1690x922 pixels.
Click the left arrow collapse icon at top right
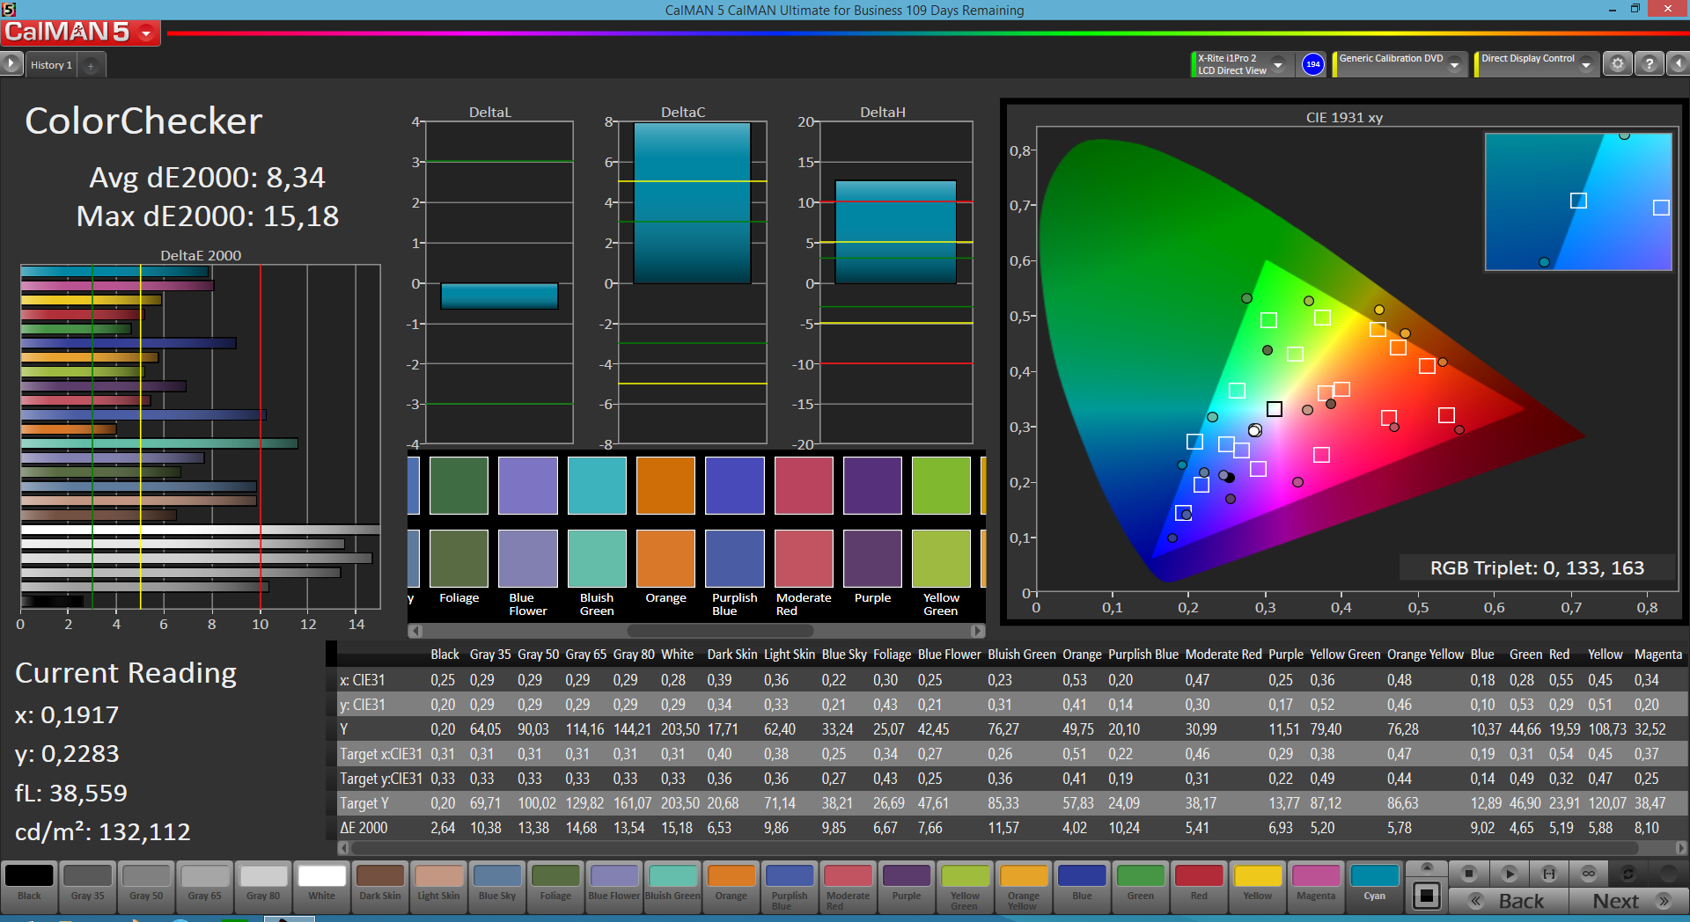pos(1678,64)
